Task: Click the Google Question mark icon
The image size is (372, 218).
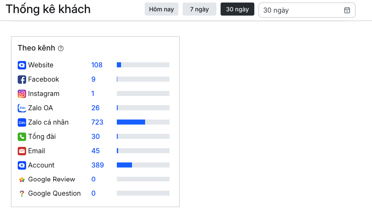Action: (22, 194)
